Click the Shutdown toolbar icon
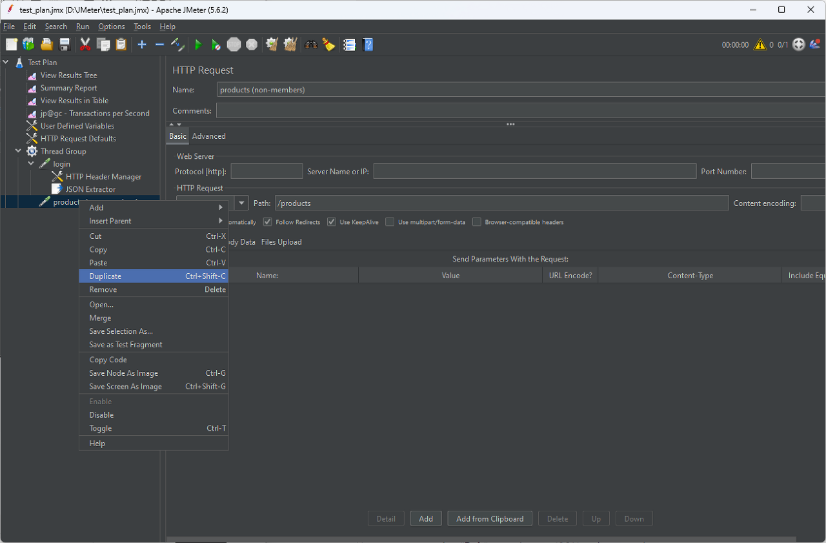 pos(252,45)
